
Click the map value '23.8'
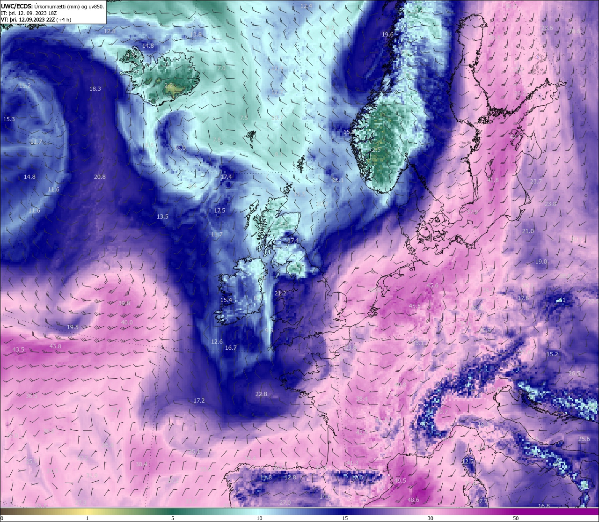(x=550, y=204)
